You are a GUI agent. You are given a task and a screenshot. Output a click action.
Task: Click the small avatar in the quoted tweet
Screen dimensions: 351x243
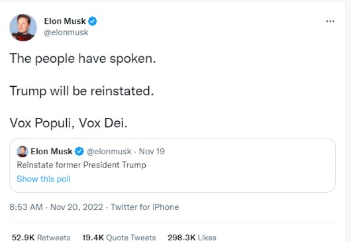[x=23, y=152]
